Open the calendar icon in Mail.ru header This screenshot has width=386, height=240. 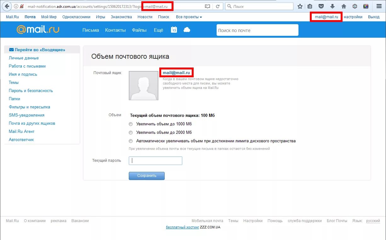coord(174,30)
